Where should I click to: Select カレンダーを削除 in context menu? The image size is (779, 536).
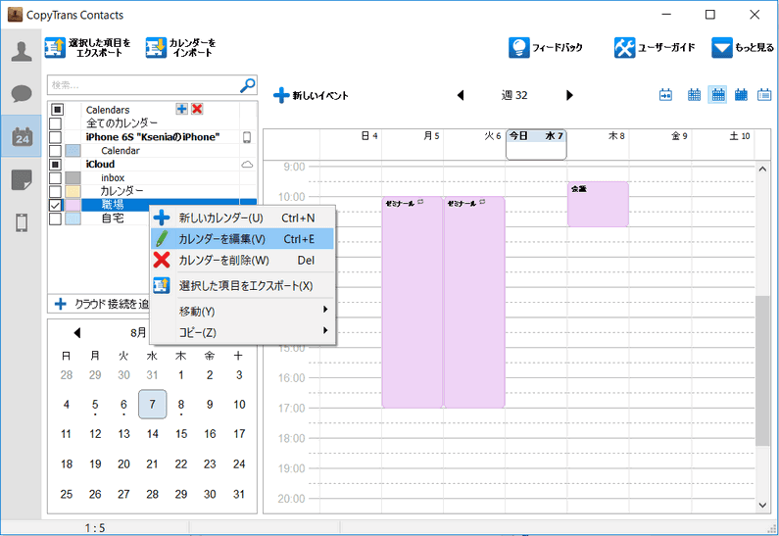(x=242, y=261)
